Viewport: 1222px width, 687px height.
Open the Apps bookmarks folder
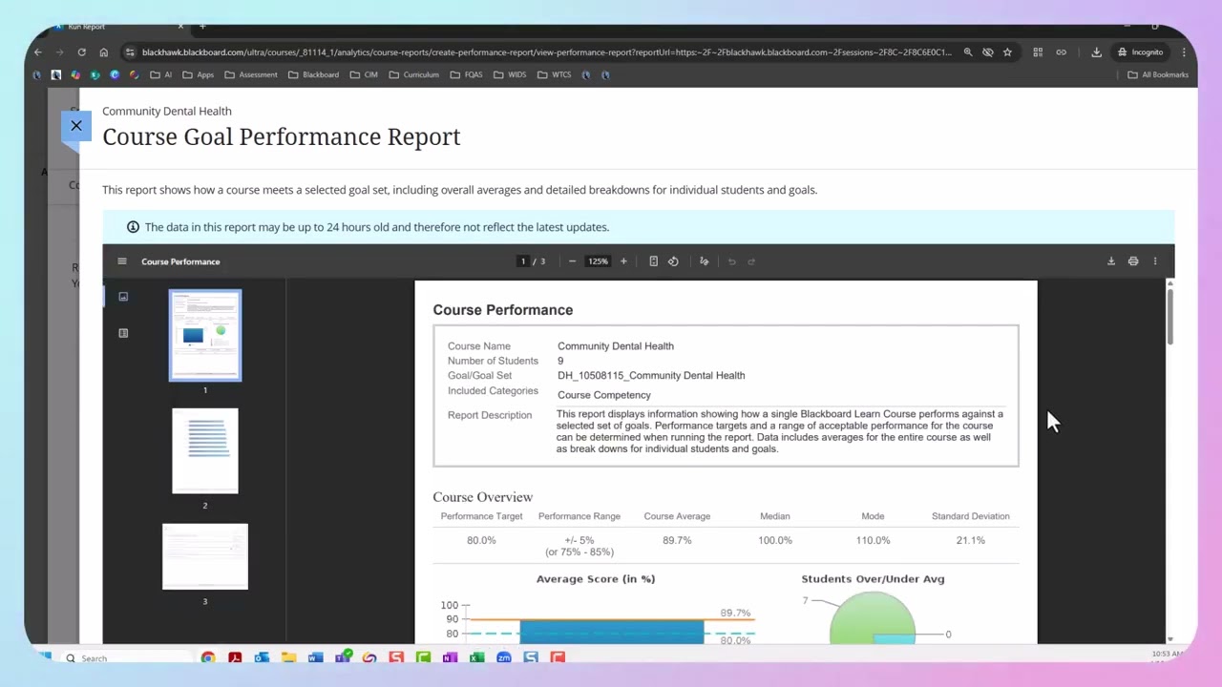pos(199,74)
